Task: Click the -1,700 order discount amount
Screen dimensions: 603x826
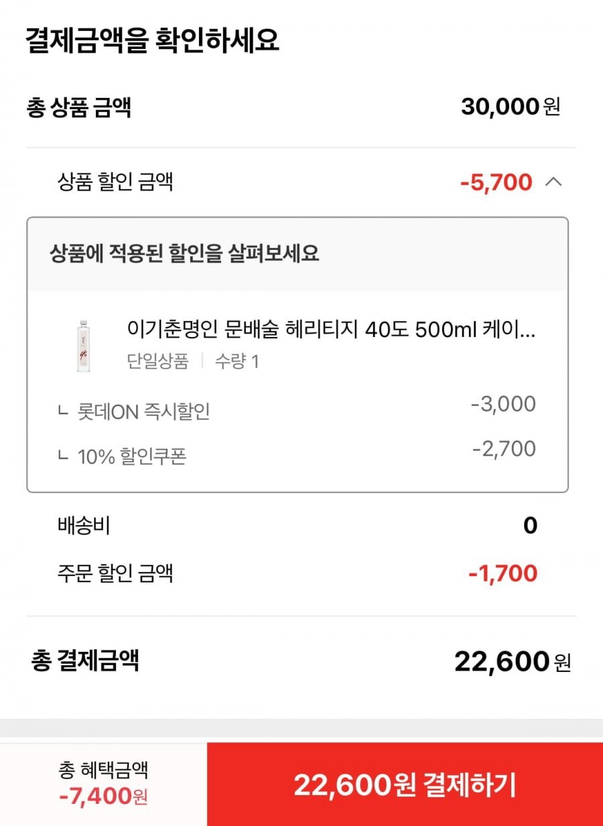Action: [x=503, y=573]
